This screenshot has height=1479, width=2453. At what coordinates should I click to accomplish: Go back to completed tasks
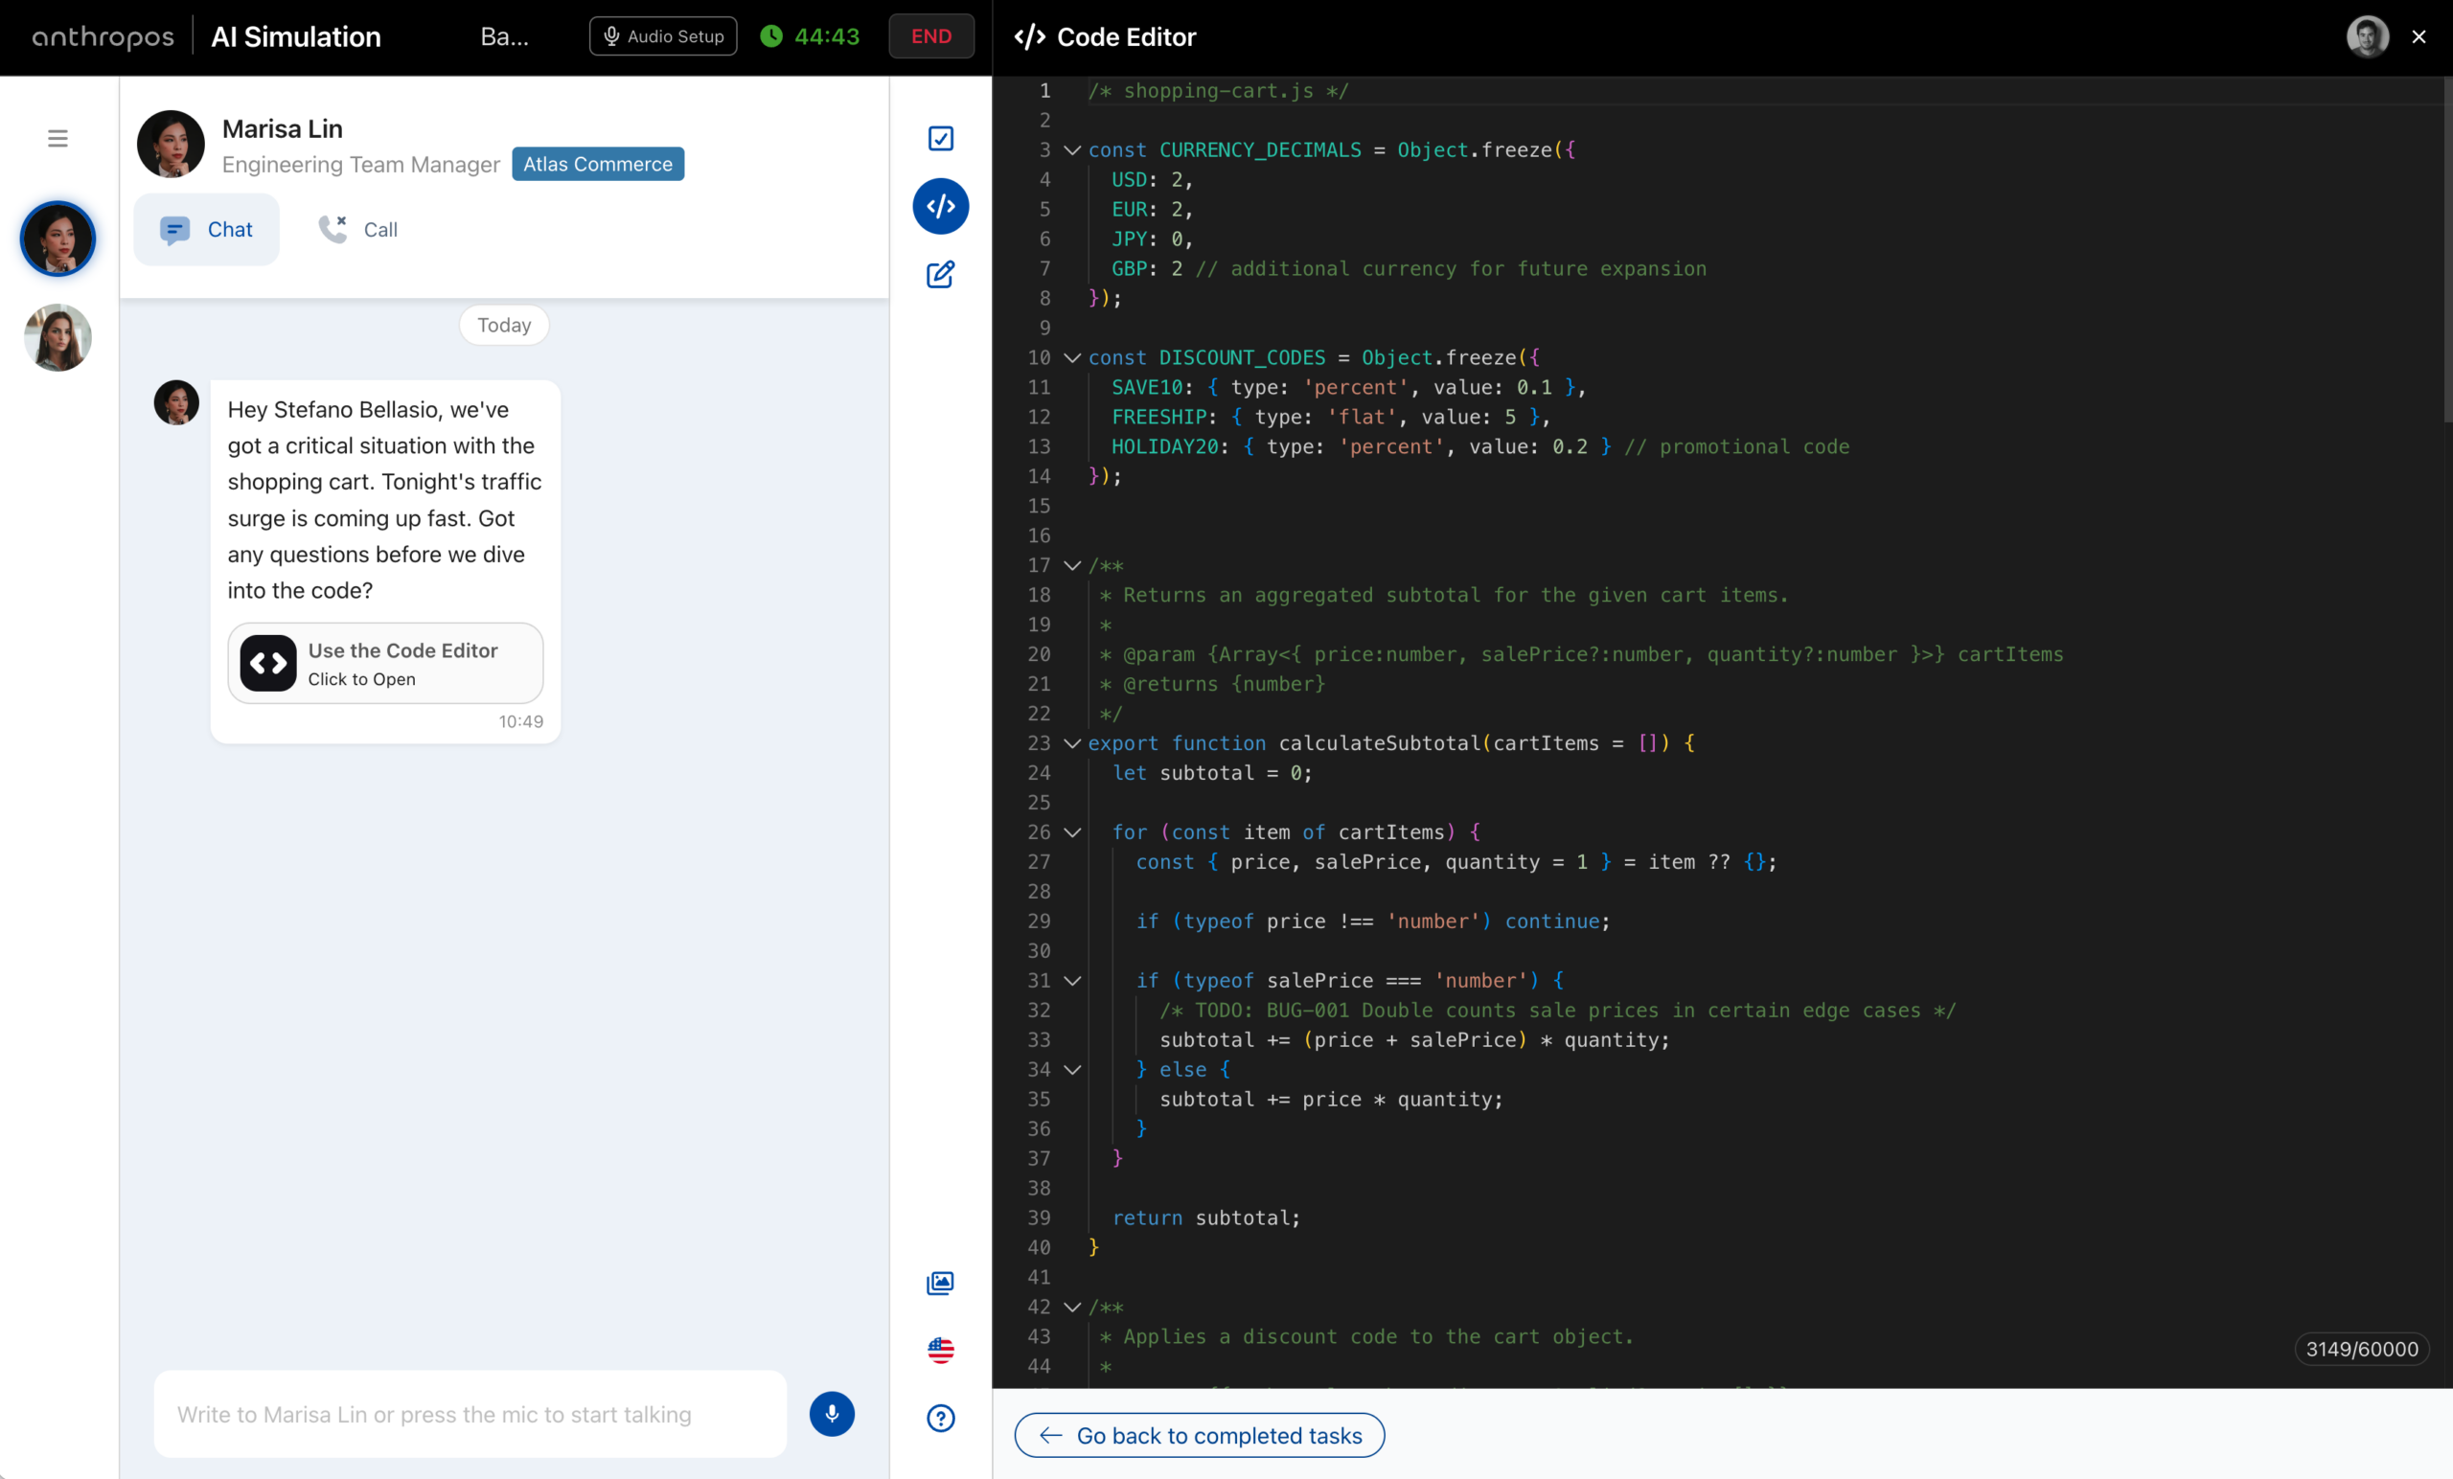click(x=1199, y=1436)
